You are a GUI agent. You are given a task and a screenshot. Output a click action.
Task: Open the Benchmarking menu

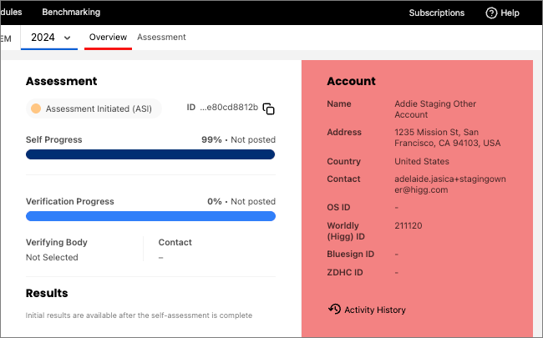(x=71, y=13)
